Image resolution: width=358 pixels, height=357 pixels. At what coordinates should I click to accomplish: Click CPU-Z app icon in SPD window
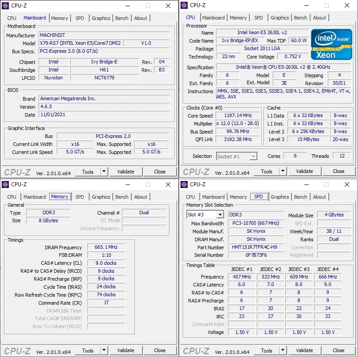pyautogui.click(x=184, y=184)
